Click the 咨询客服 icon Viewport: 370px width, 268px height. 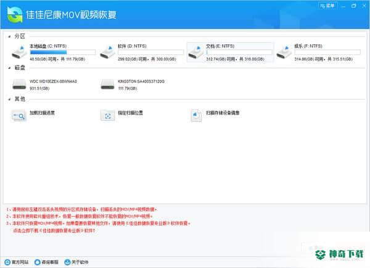click(37, 262)
